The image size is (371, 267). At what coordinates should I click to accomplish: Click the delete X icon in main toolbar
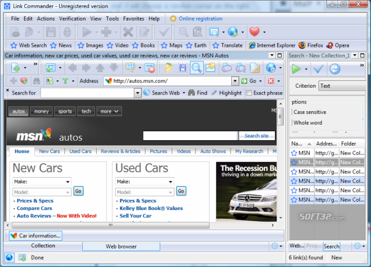128,32
